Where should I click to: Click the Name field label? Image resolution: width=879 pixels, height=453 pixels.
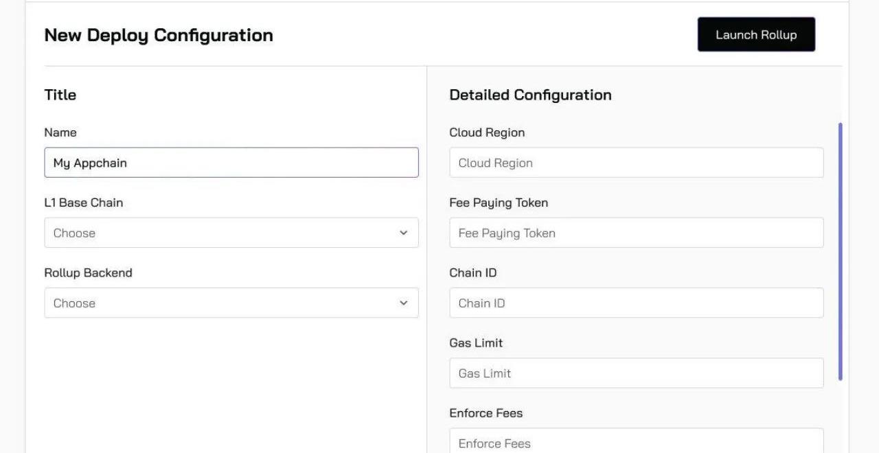[60, 132]
